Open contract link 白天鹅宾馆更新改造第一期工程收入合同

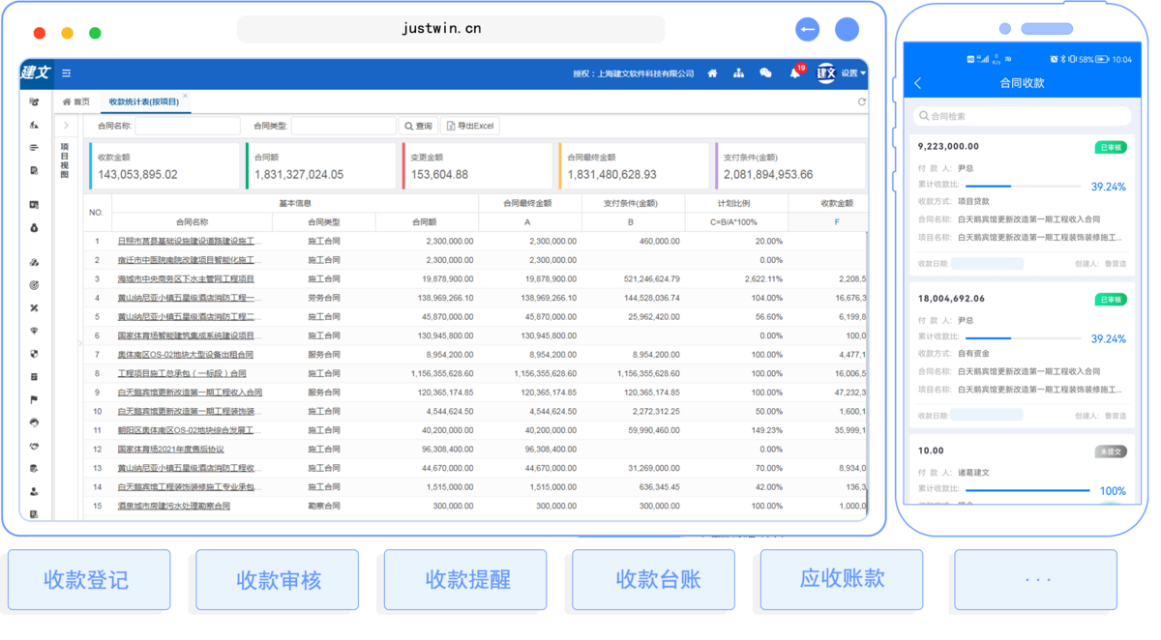pyautogui.click(x=190, y=393)
